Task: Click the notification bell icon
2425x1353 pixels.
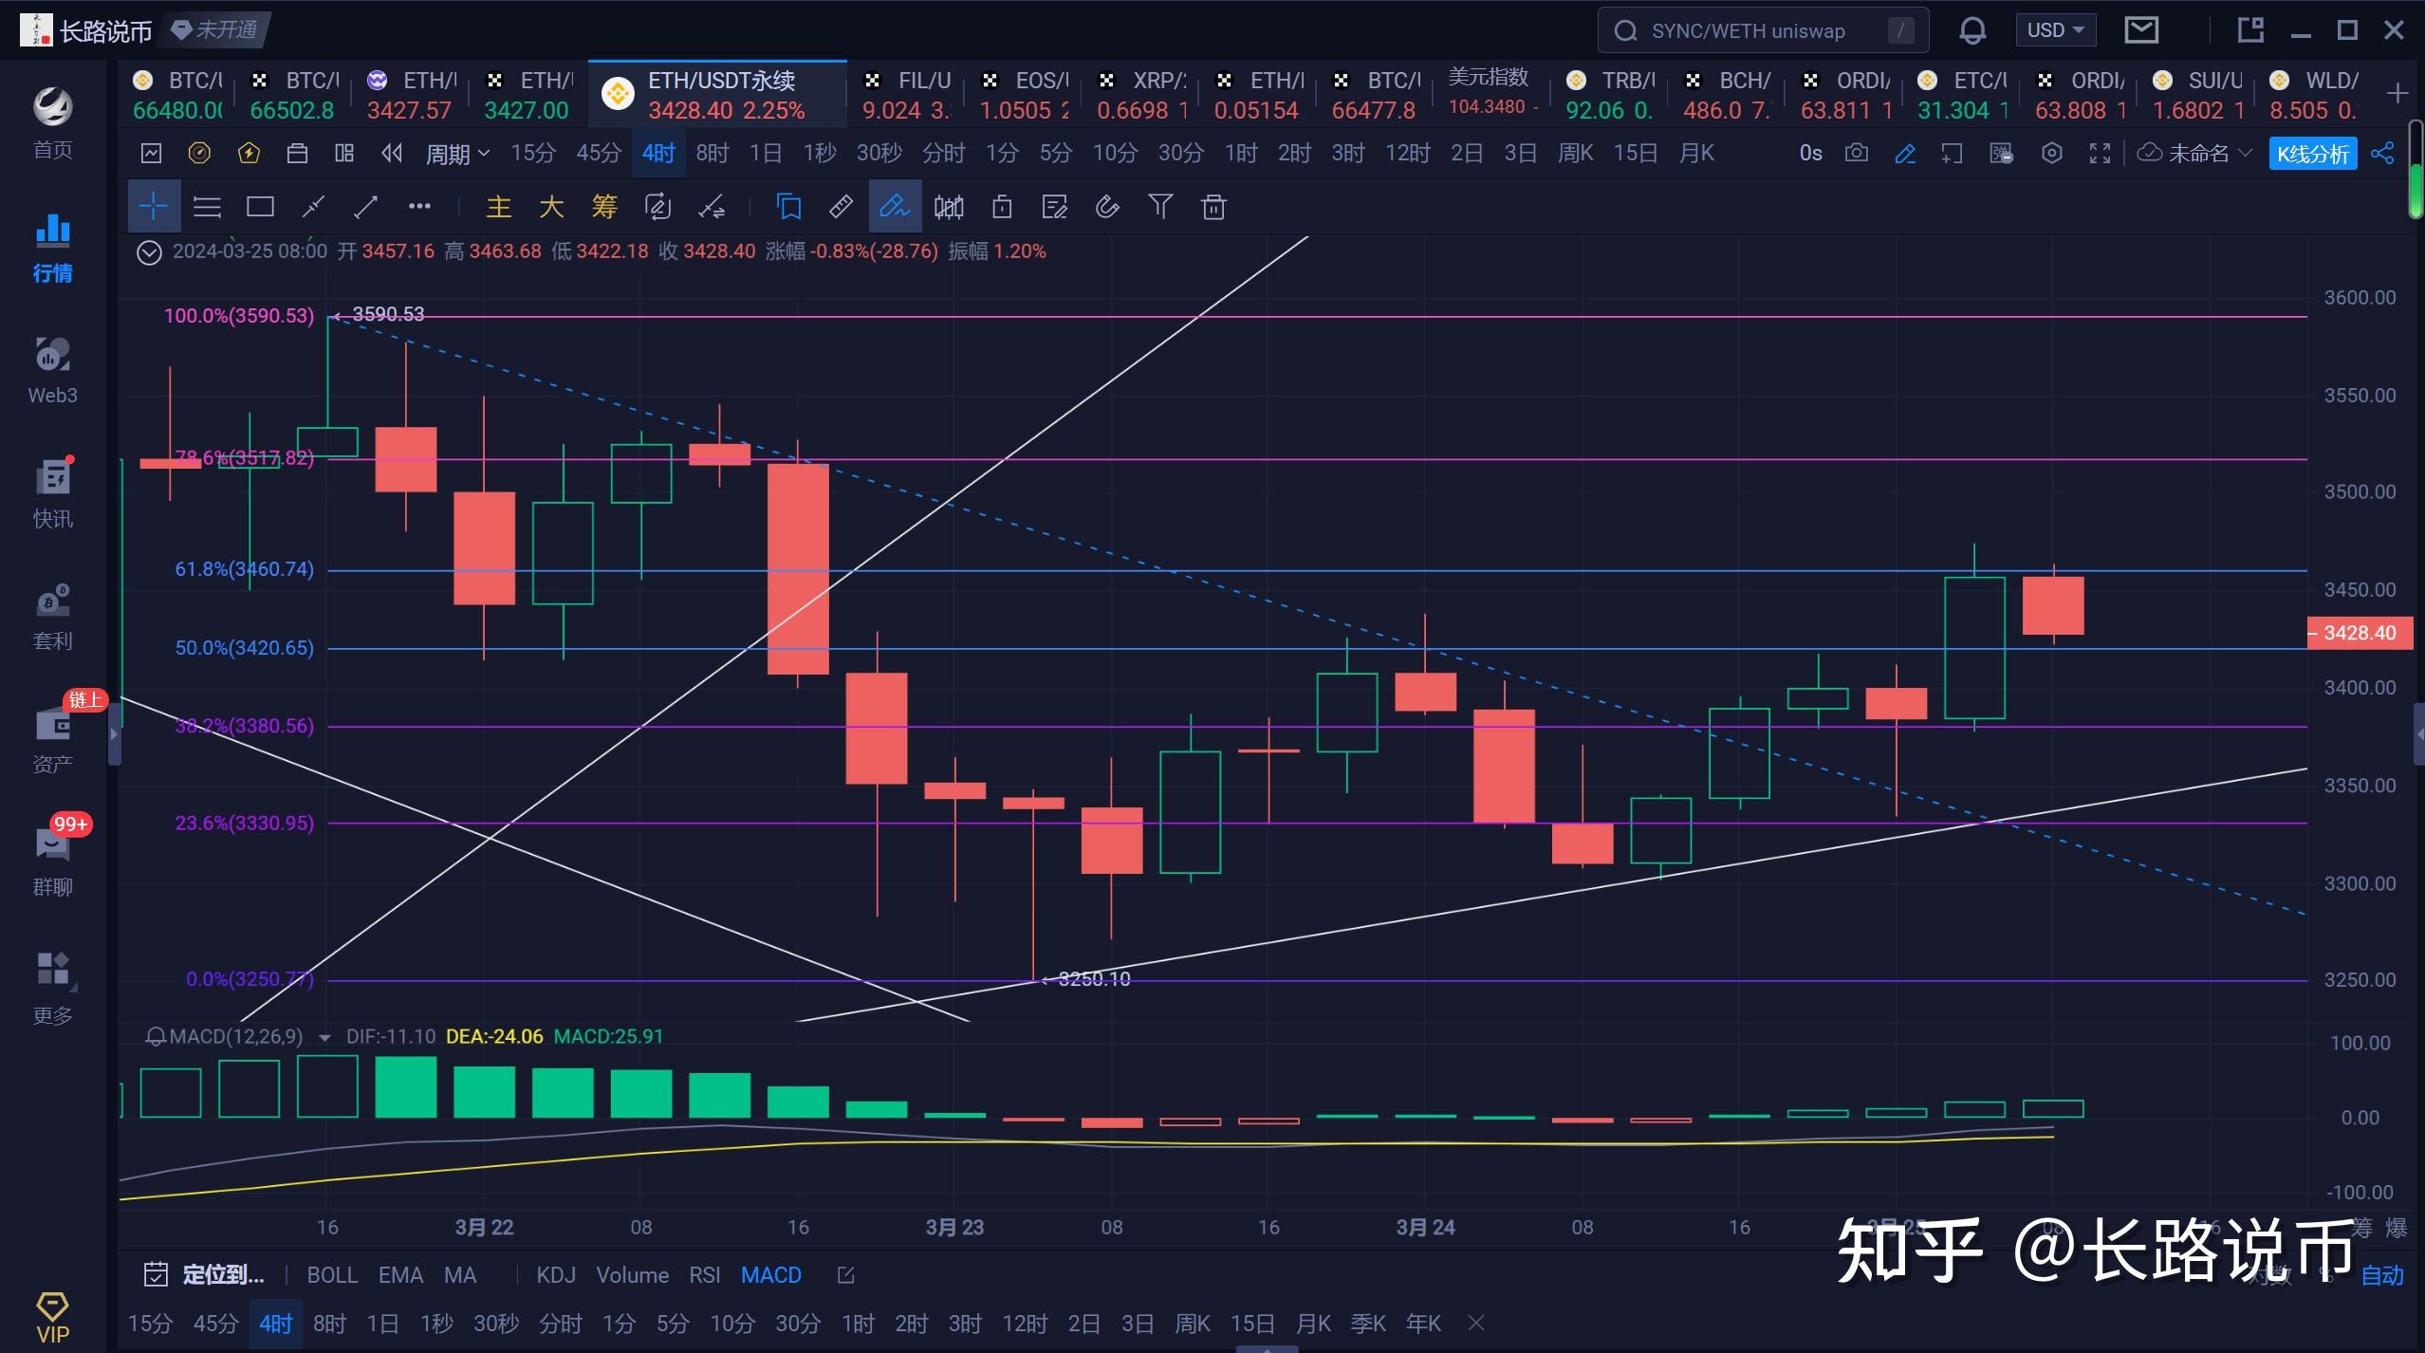Action: point(1972,30)
